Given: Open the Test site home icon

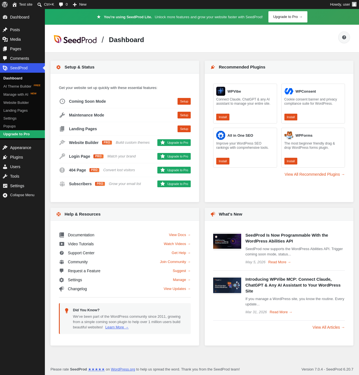Looking at the screenshot, I should [x=15, y=4].
